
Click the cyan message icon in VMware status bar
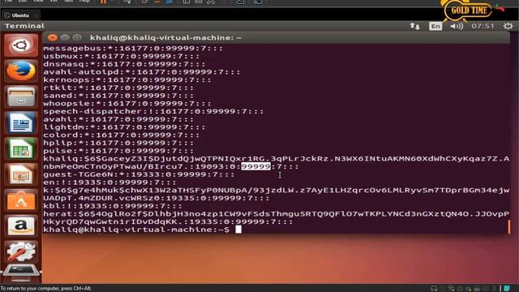(x=506, y=289)
